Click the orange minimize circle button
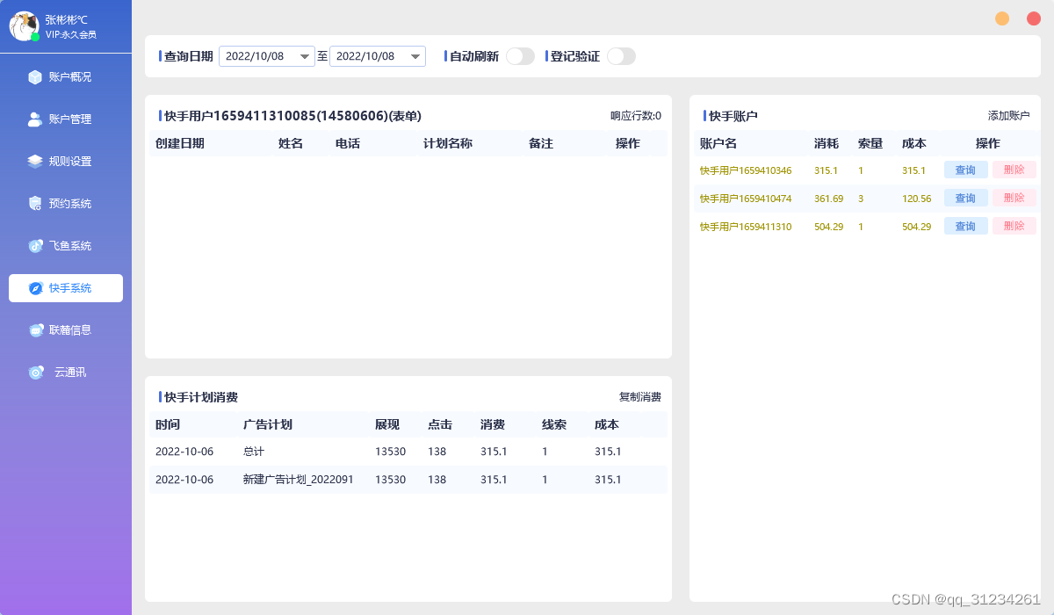This screenshot has width=1054, height=615. [1002, 18]
